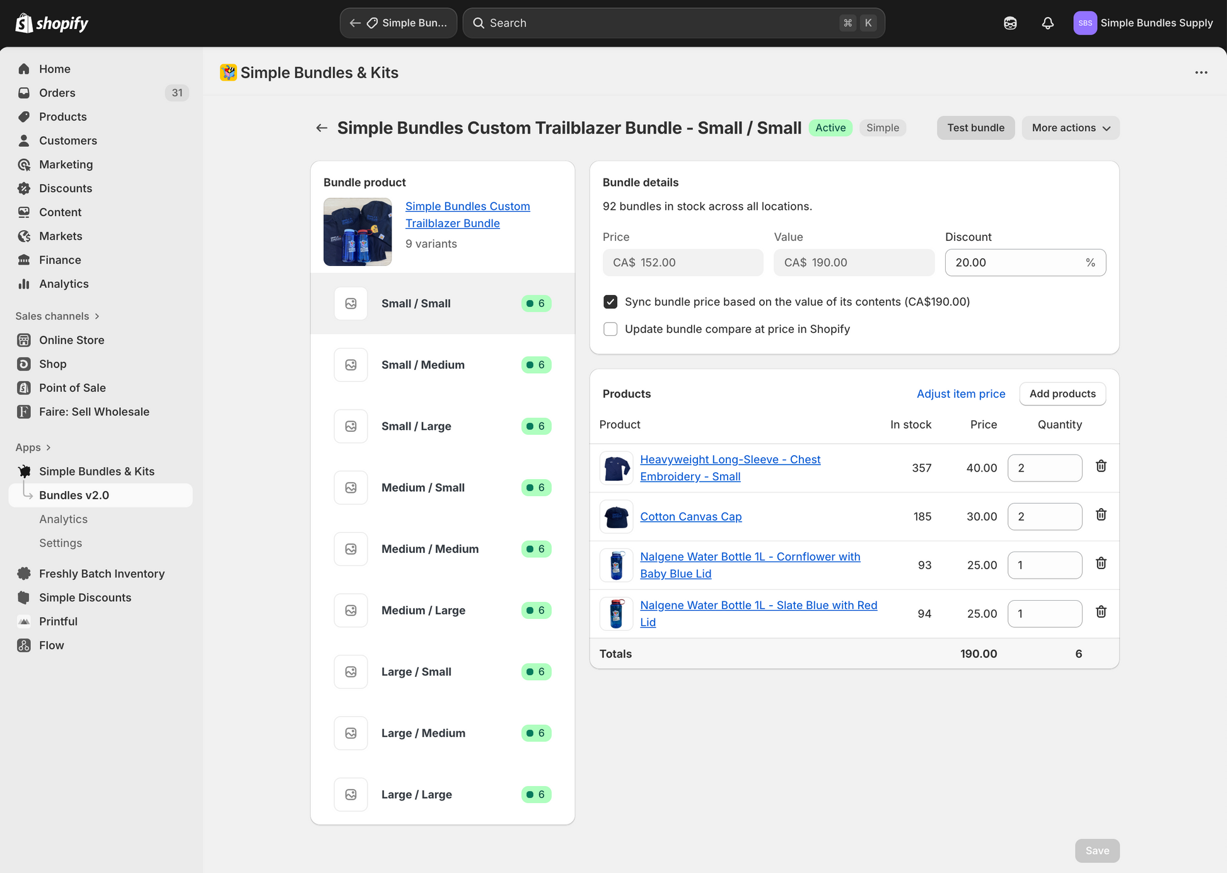Open Analytics under Simple Bundles app
This screenshot has width=1227, height=873.
[x=63, y=519]
